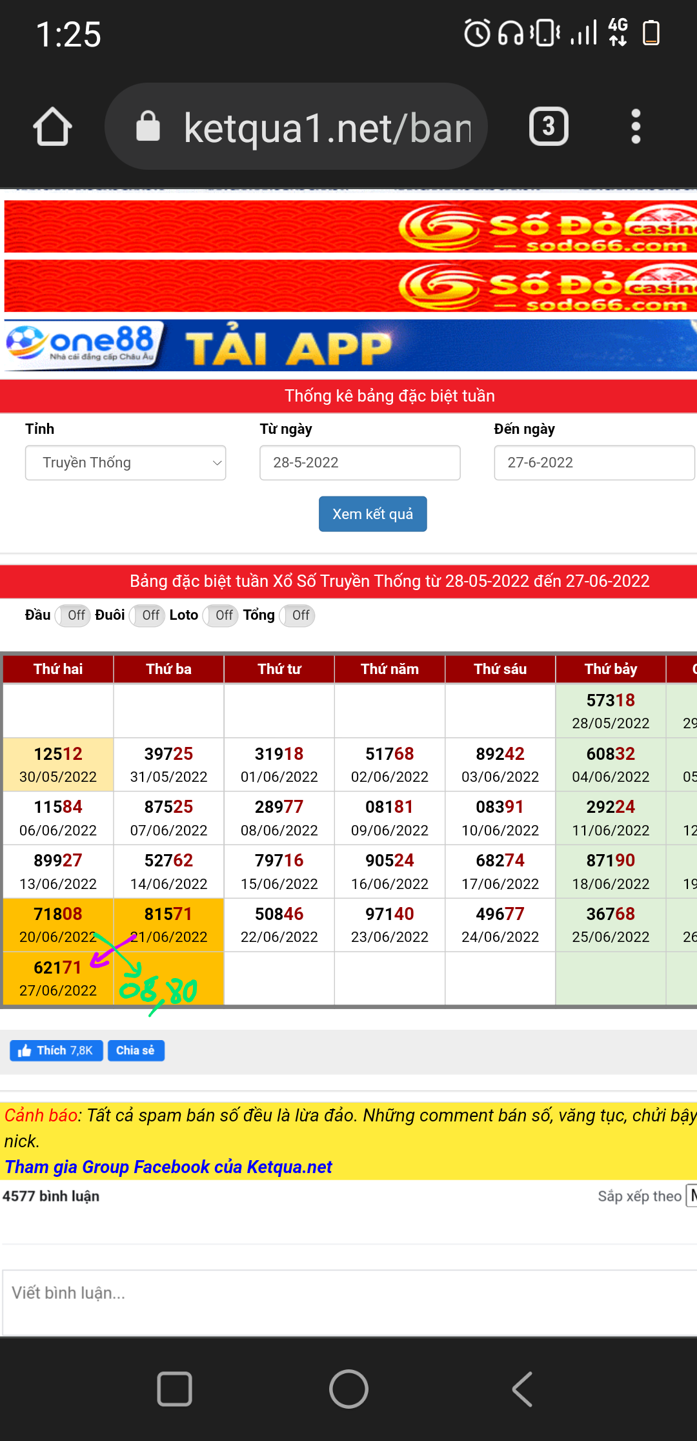Viewport: 697px width, 1441px height.
Task: Click the Chia sẻ share button
Action: click(136, 1050)
